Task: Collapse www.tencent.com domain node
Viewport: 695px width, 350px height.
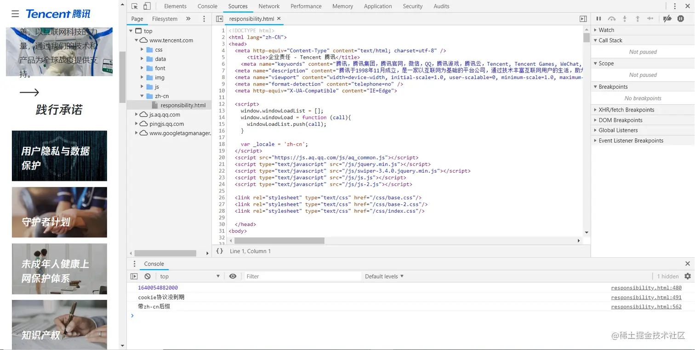Action: [137, 40]
